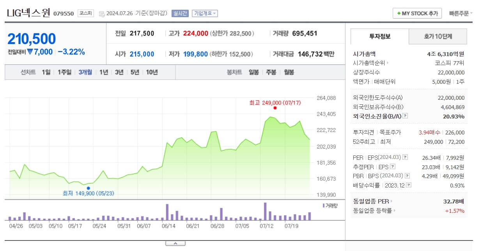This screenshot has height=251, width=480.
Task: Click the calendar icon beside 2024.07.26 date
Action: 102,14
